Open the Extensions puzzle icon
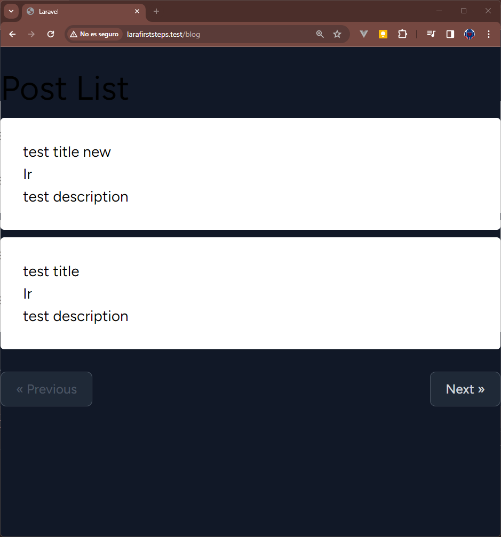Image resolution: width=501 pixels, height=537 pixels. [402, 34]
